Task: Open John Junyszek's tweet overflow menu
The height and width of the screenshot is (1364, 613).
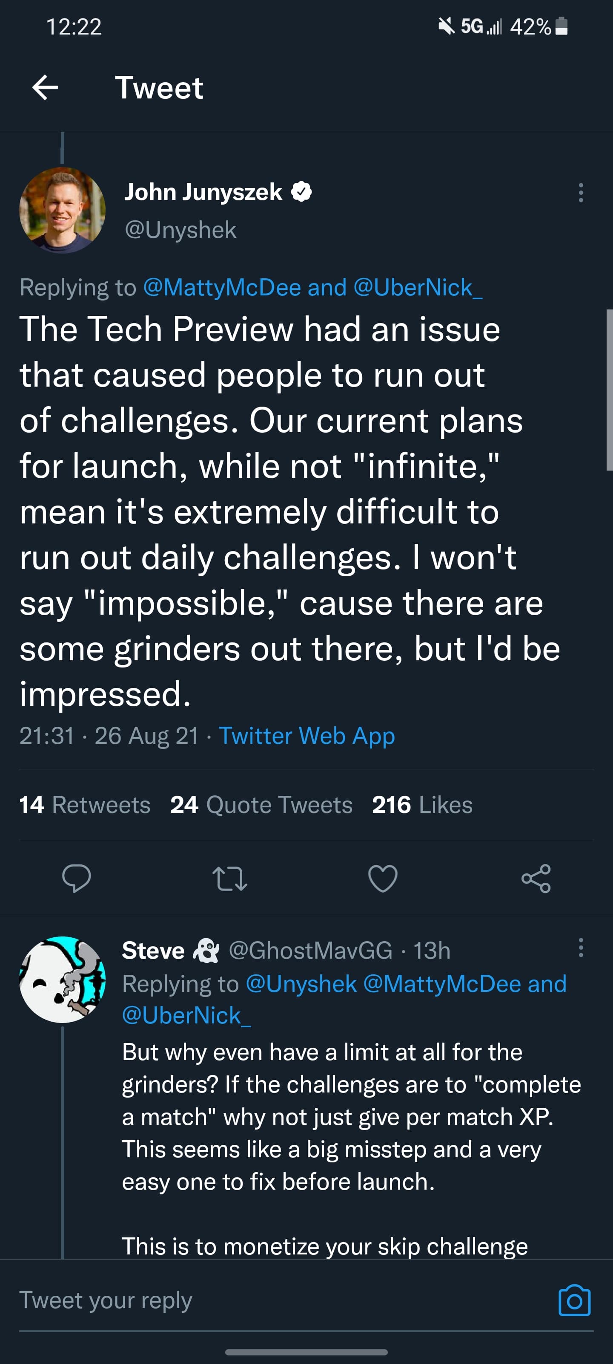Action: (x=581, y=193)
